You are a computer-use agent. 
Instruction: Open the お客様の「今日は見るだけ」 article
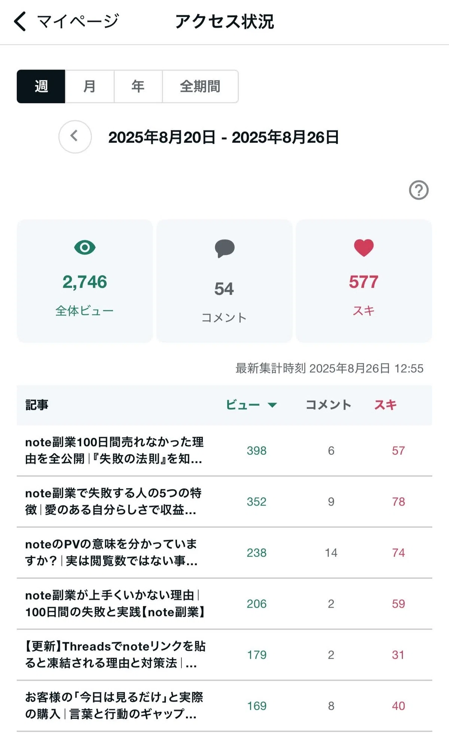coord(114,706)
